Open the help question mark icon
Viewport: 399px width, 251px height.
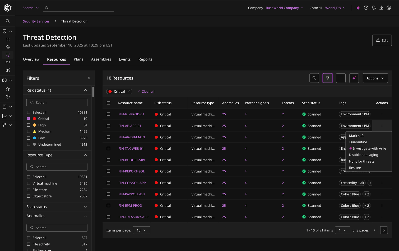[x=366, y=8]
